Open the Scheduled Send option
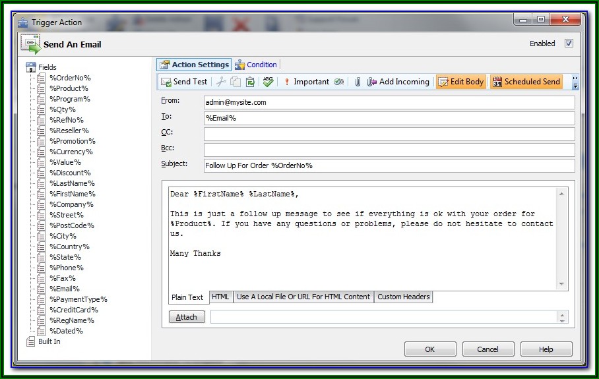599x379 pixels. coord(526,82)
